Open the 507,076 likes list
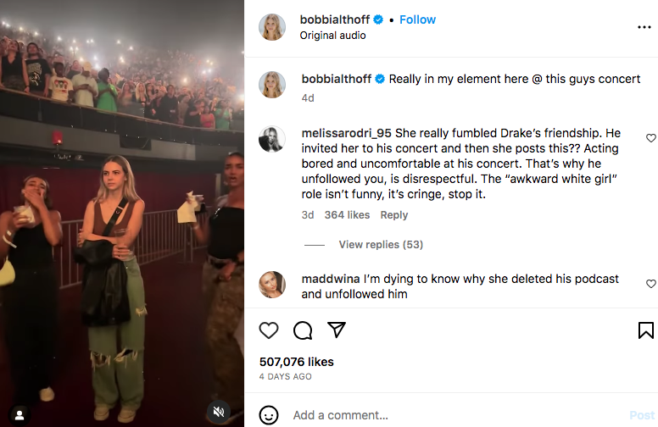 coord(297,362)
